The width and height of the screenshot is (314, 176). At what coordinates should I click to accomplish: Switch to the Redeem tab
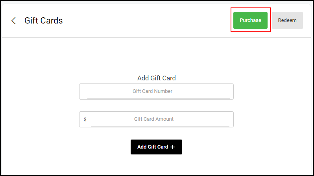[287, 20]
